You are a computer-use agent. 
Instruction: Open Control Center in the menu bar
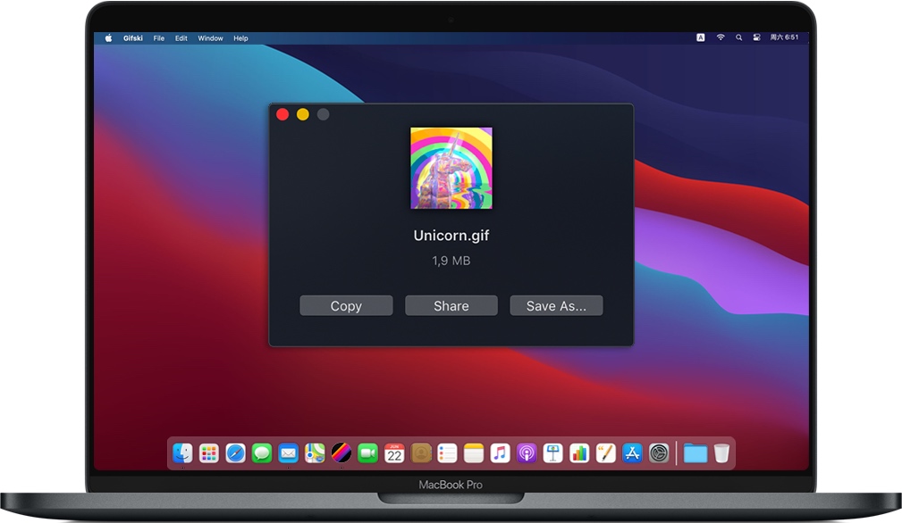(x=756, y=38)
